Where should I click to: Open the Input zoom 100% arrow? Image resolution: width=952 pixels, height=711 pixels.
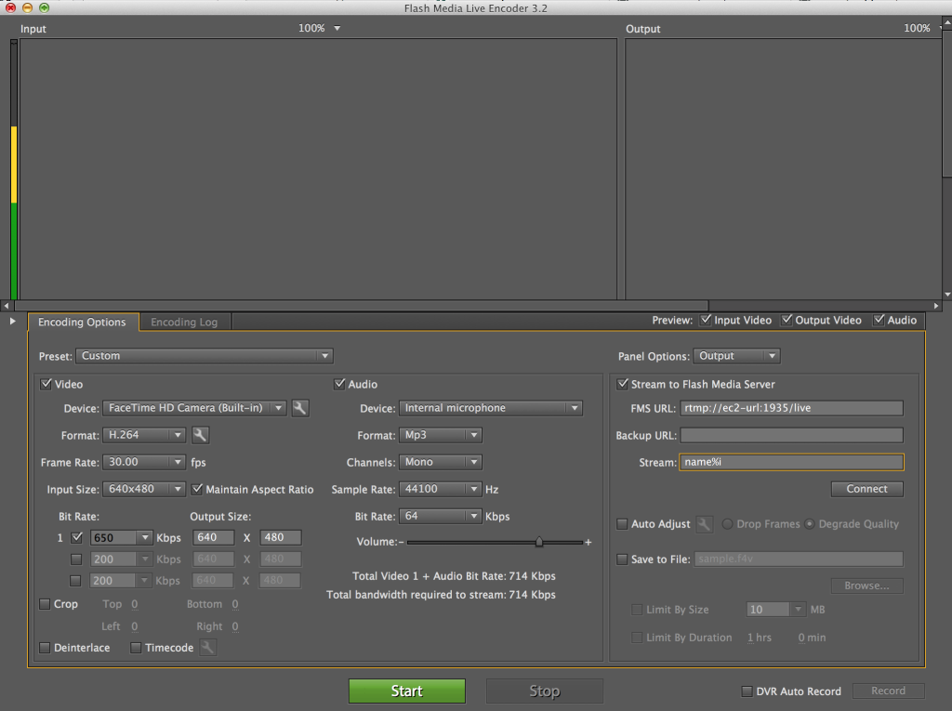337,28
